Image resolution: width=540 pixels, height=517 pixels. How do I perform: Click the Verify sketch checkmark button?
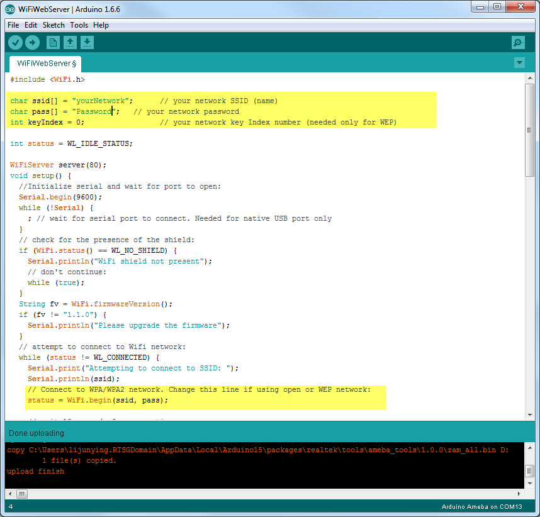[15, 43]
